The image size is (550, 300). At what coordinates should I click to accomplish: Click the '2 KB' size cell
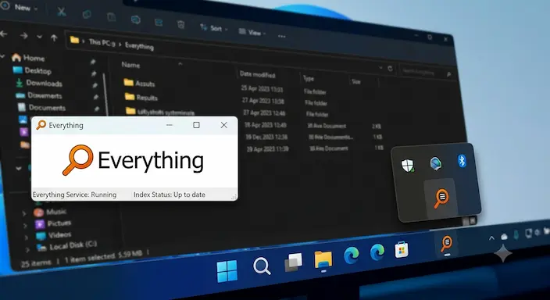(x=377, y=126)
